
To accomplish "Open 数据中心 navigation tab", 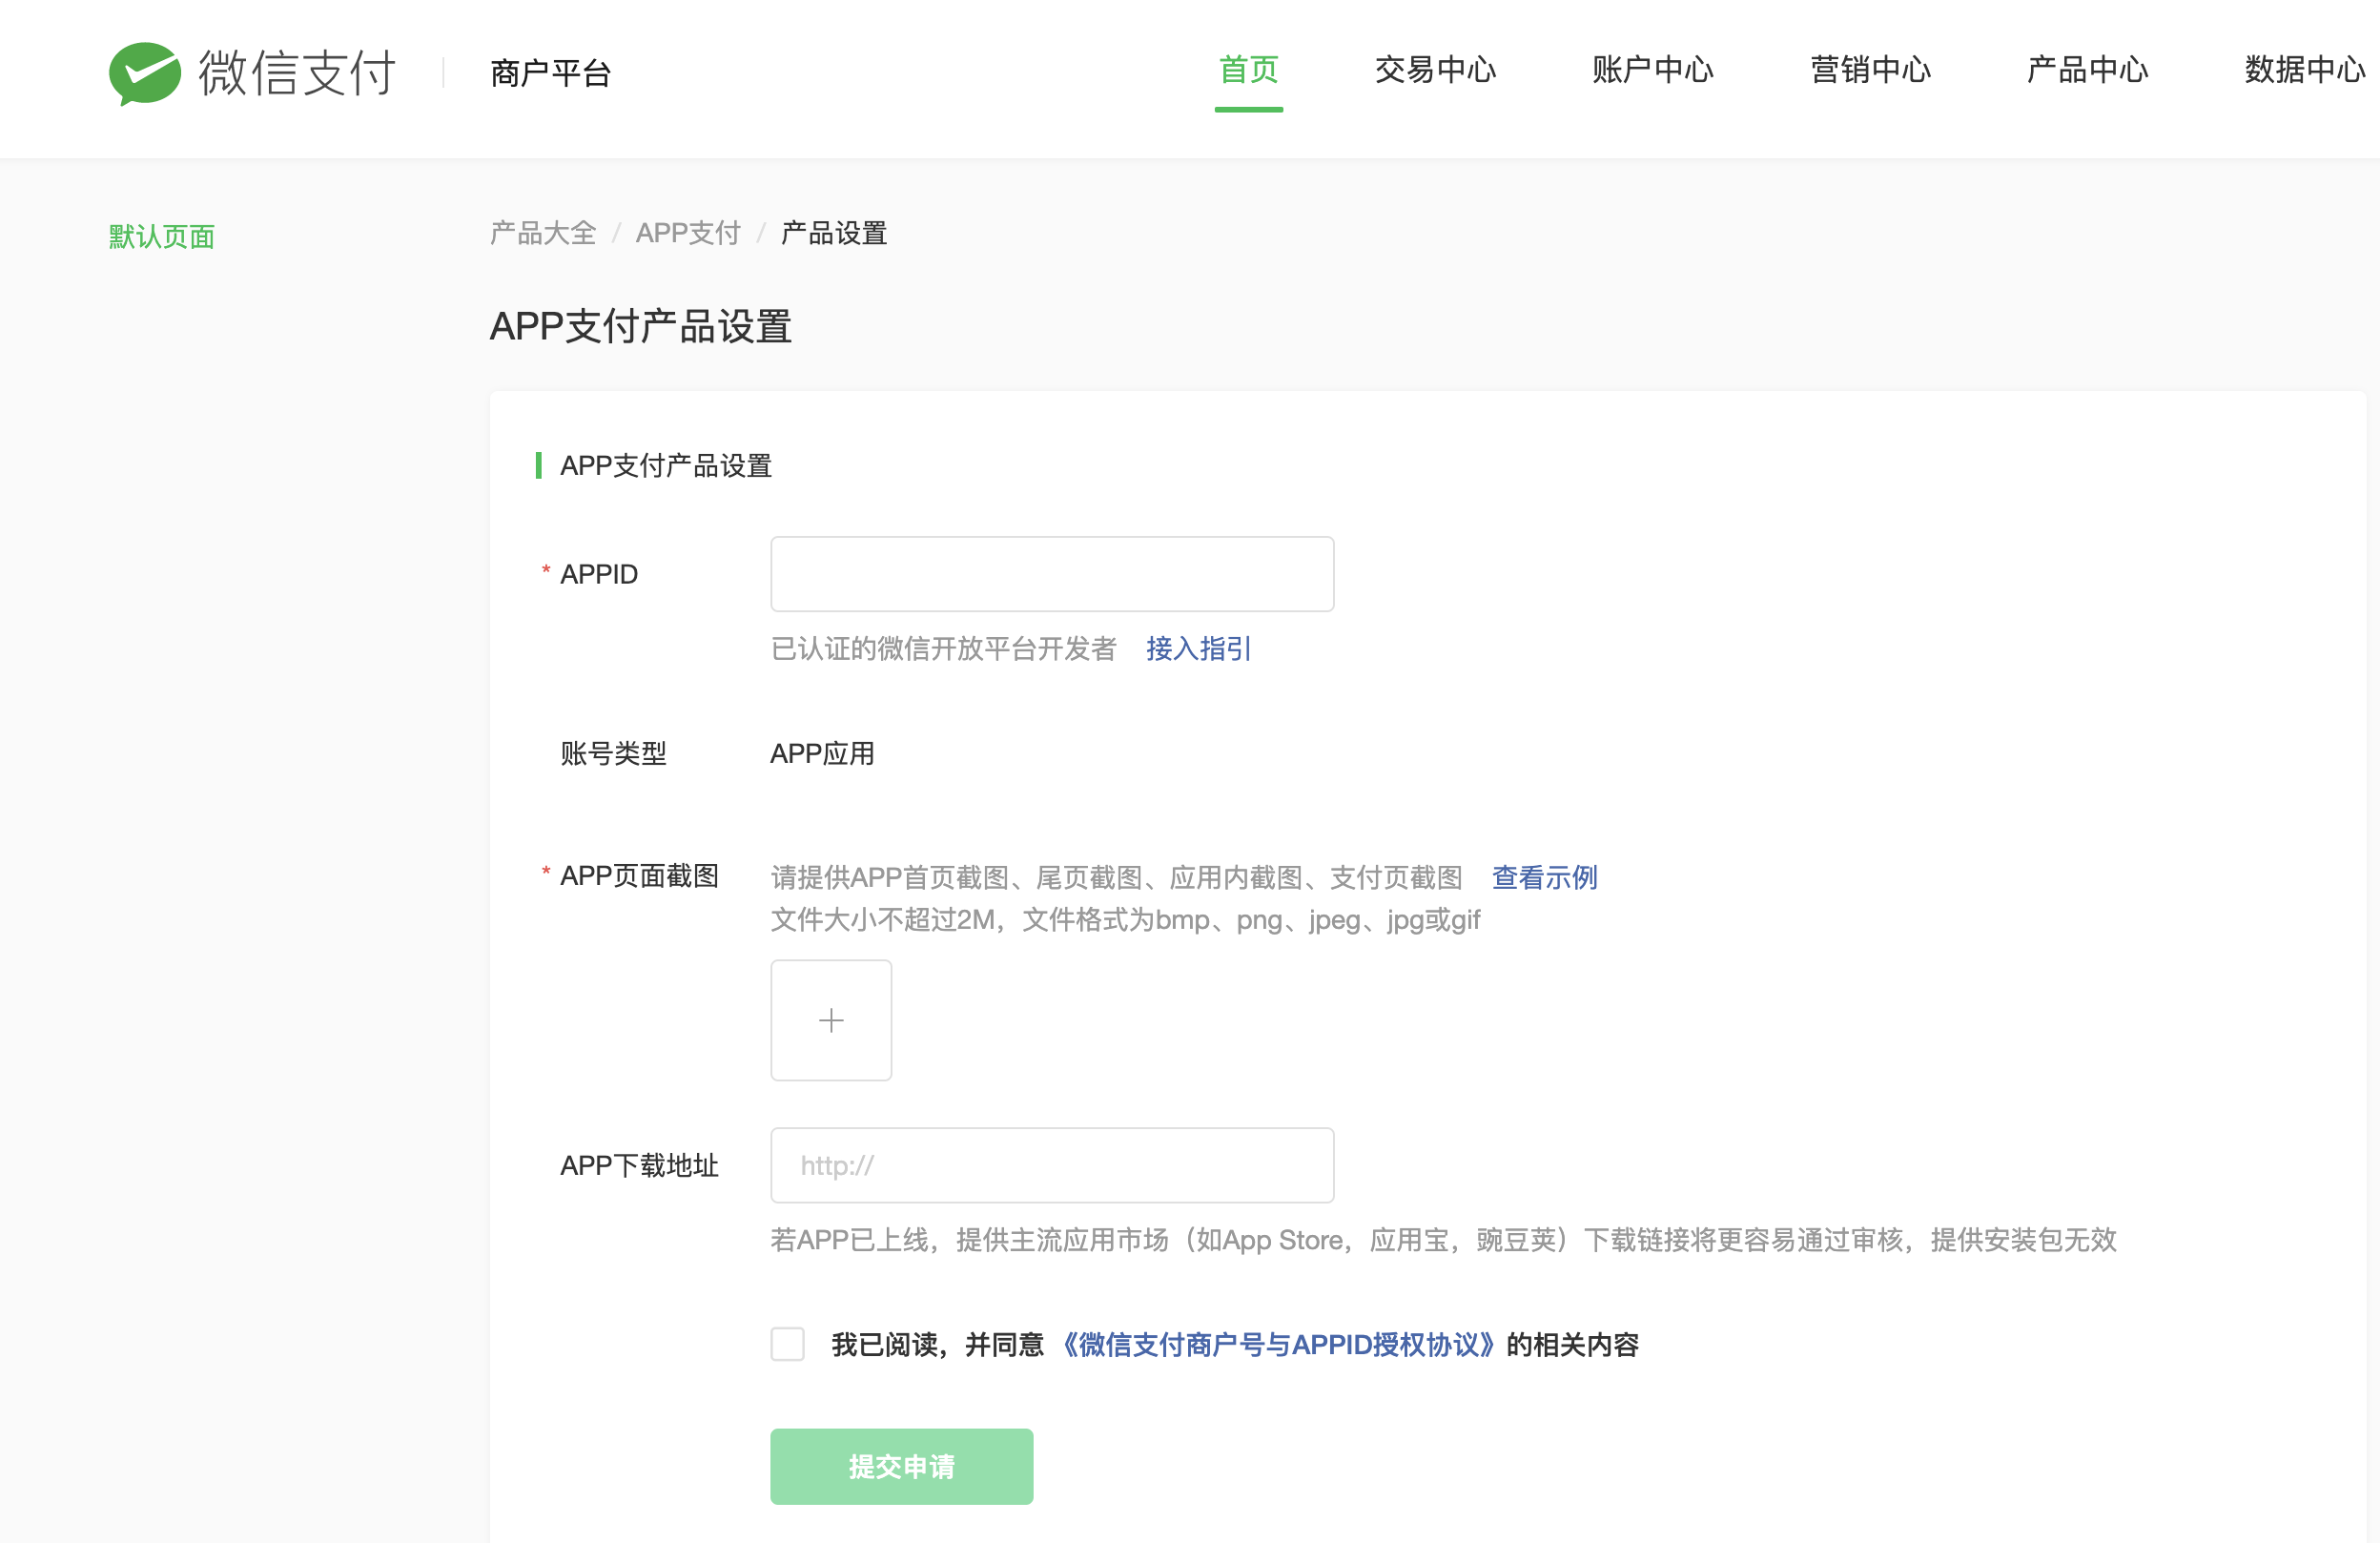I will coord(2304,70).
